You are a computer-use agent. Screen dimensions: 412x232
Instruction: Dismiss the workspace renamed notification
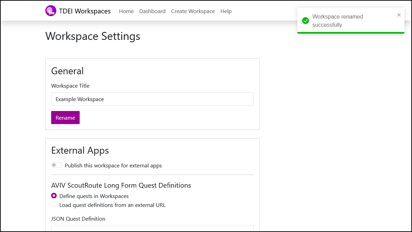pos(399,15)
